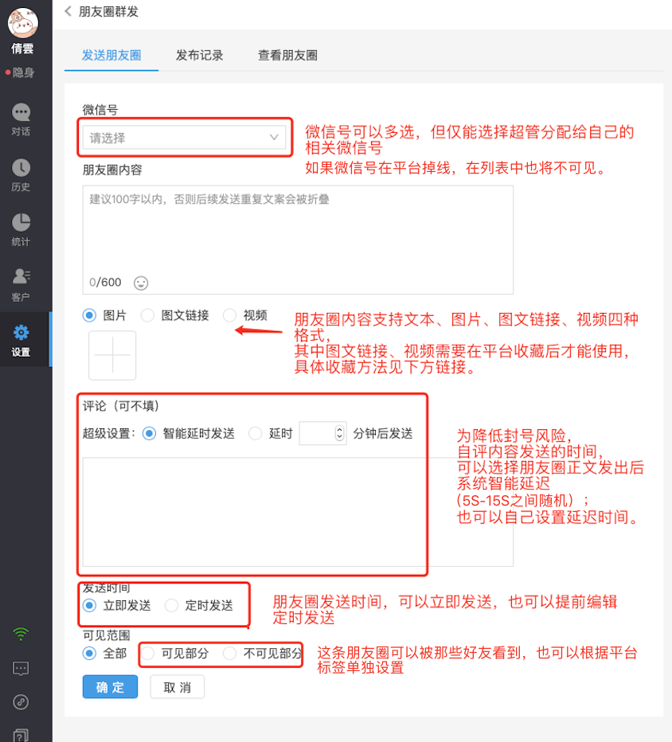
Task: Select 立即发送 radio option
Action: [89, 605]
